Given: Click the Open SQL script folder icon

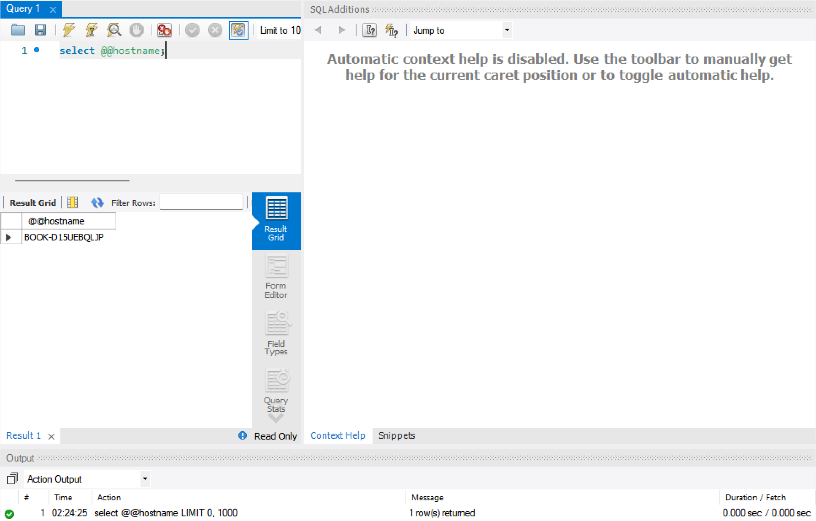Looking at the screenshot, I should click(18, 30).
